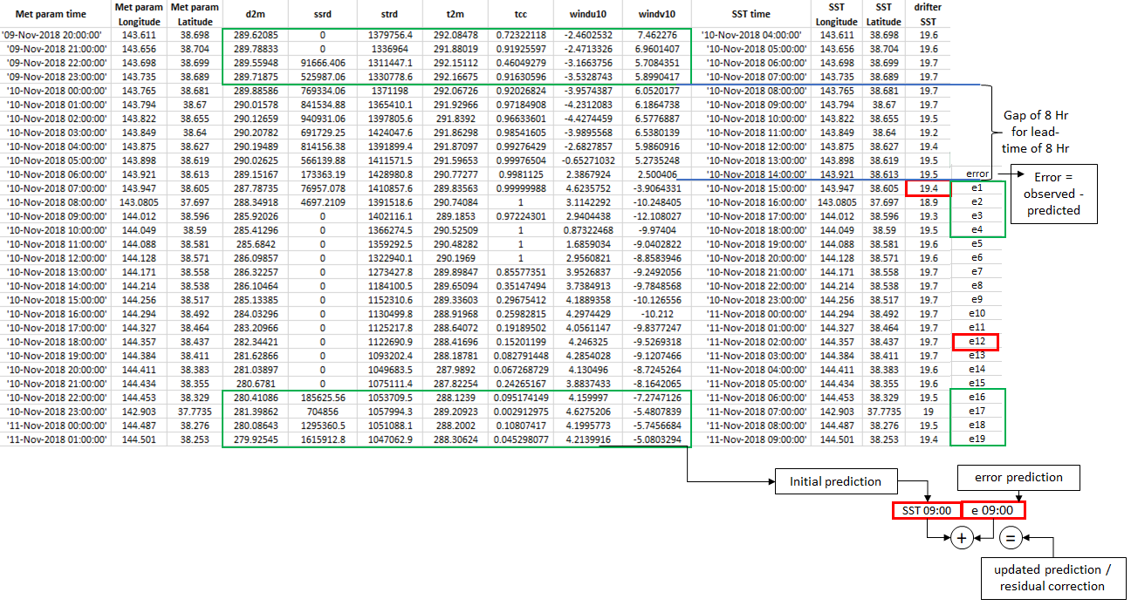Select error cell e16
The width and height of the screenshot is (1131, 606).
point(977,398)
